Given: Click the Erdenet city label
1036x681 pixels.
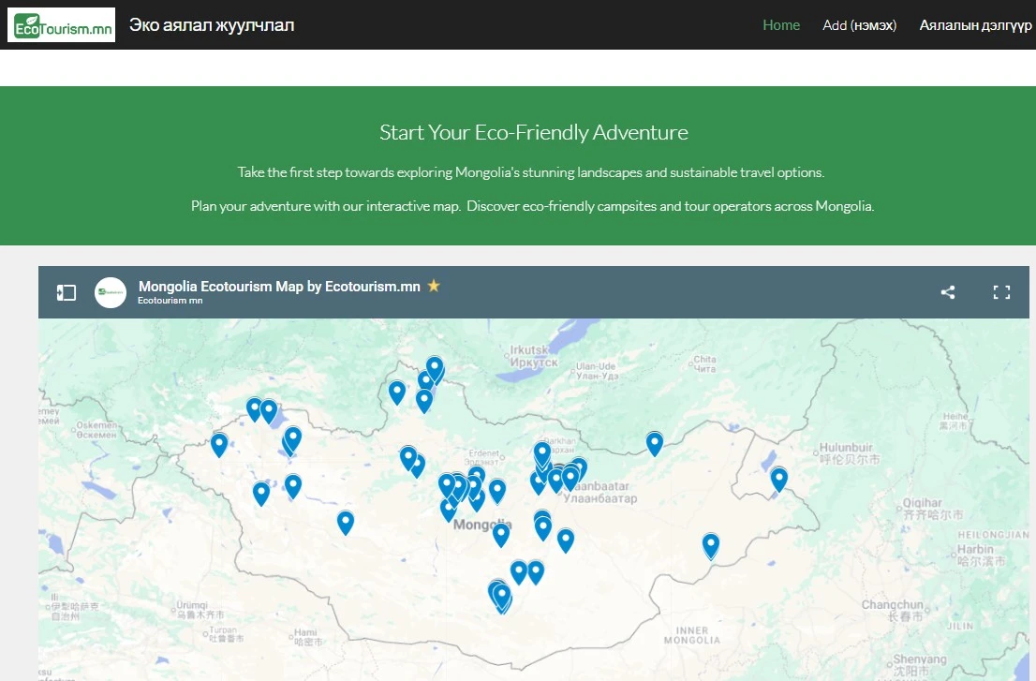Looking at the screenshot, I should 484,458.
